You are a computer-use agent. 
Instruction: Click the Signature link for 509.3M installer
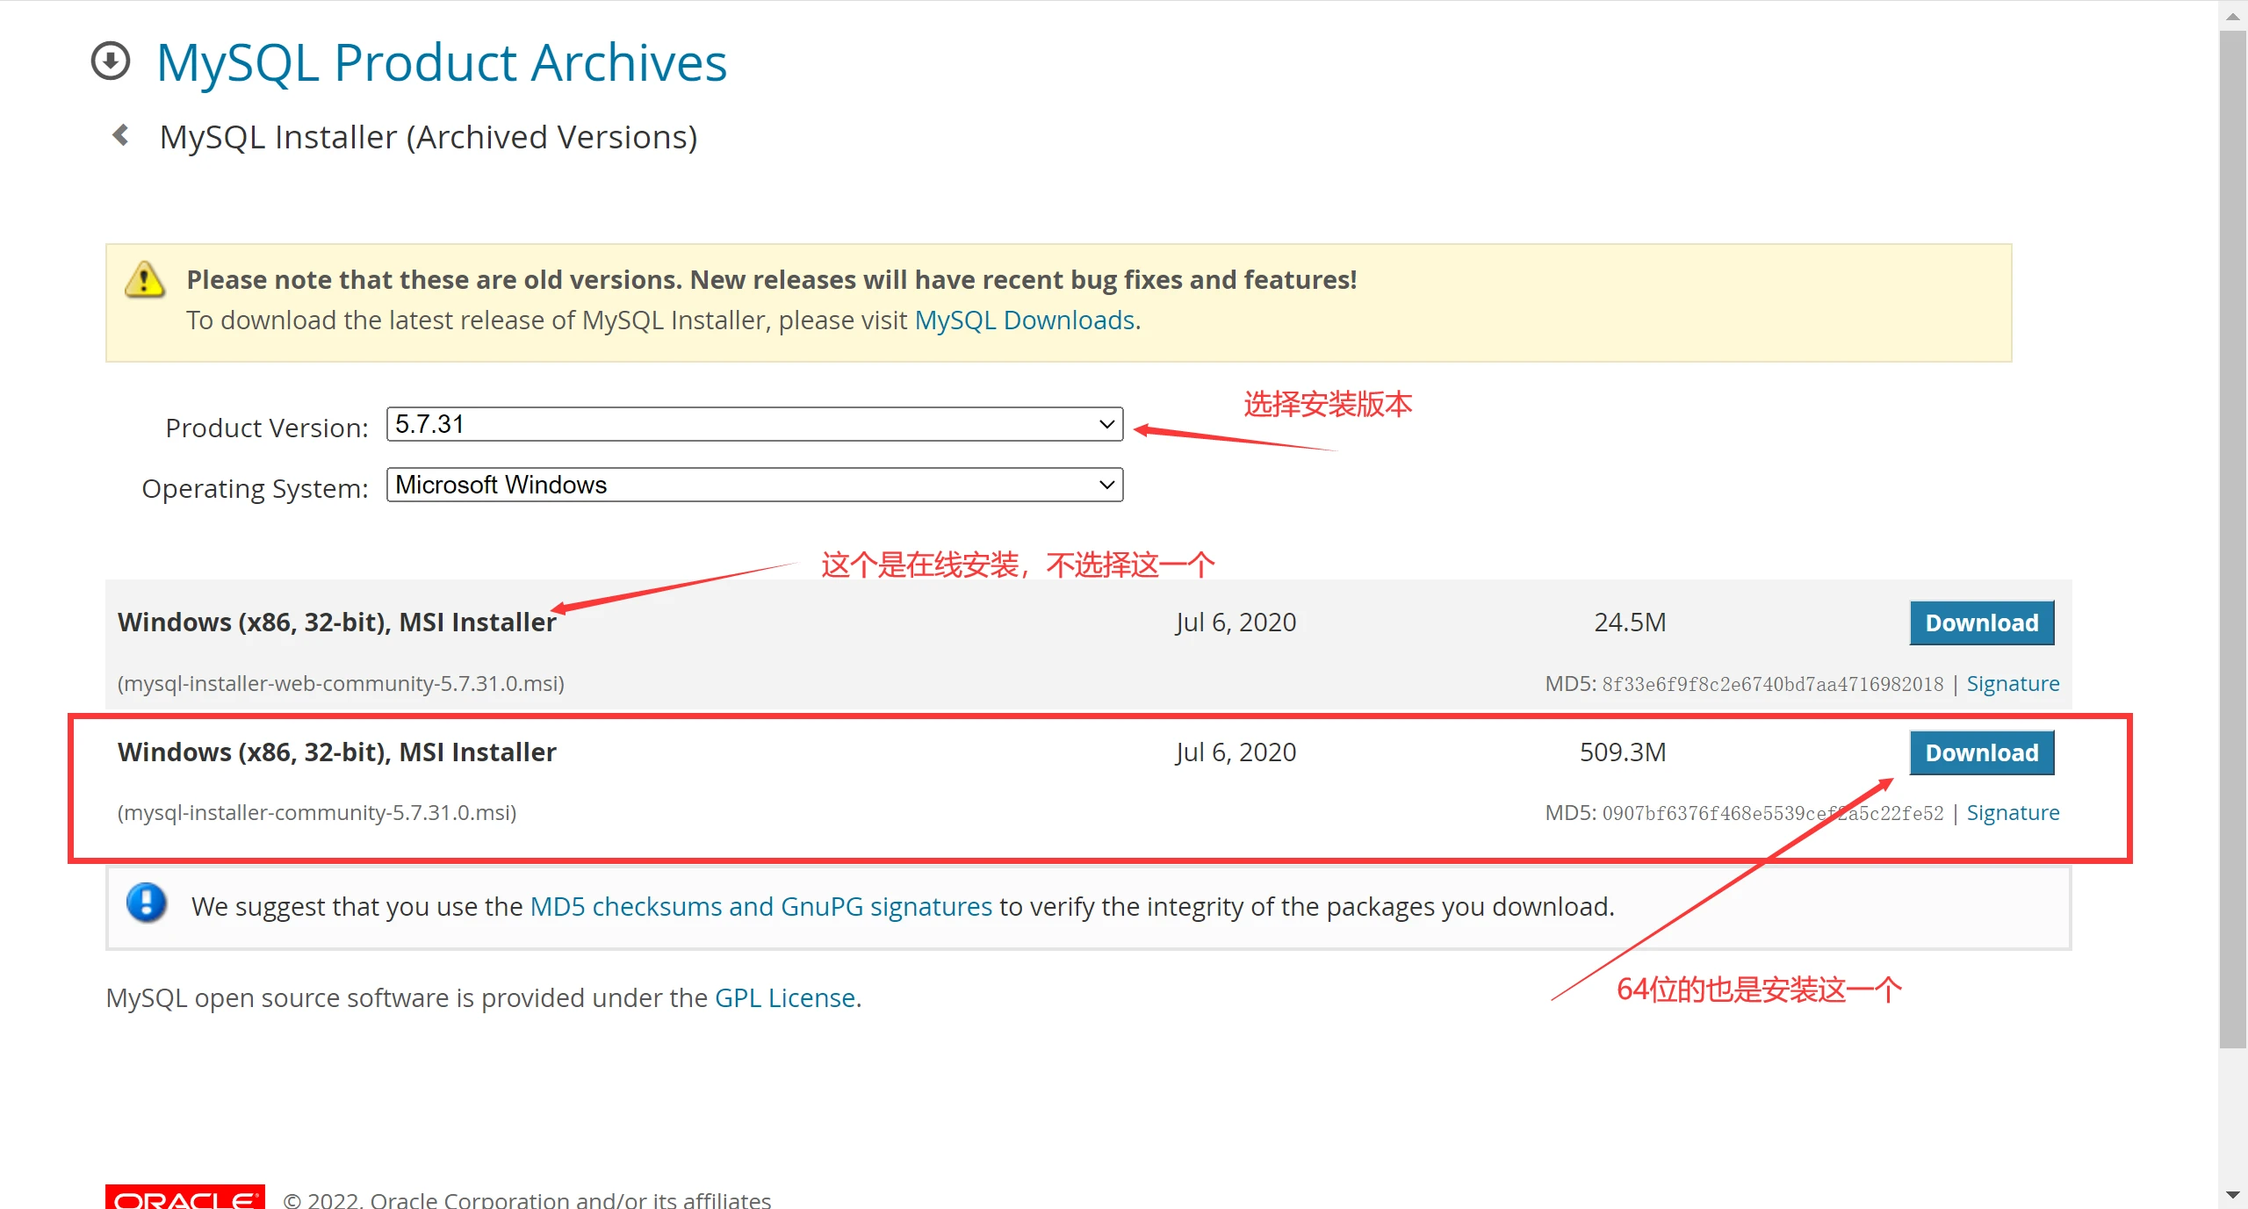[x=2014, y=813]
